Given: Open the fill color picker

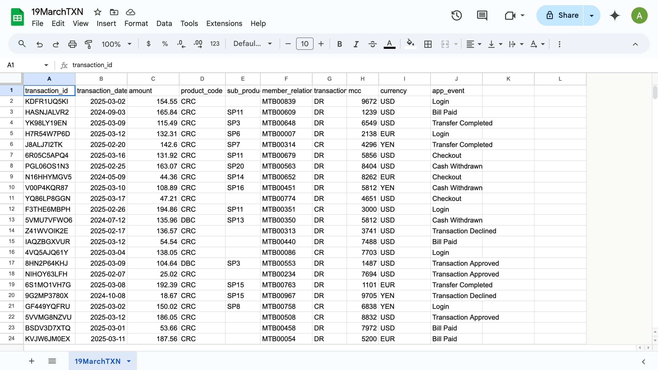Looking at the screenshot, I should pyautogui.click(x=410, y=44).
